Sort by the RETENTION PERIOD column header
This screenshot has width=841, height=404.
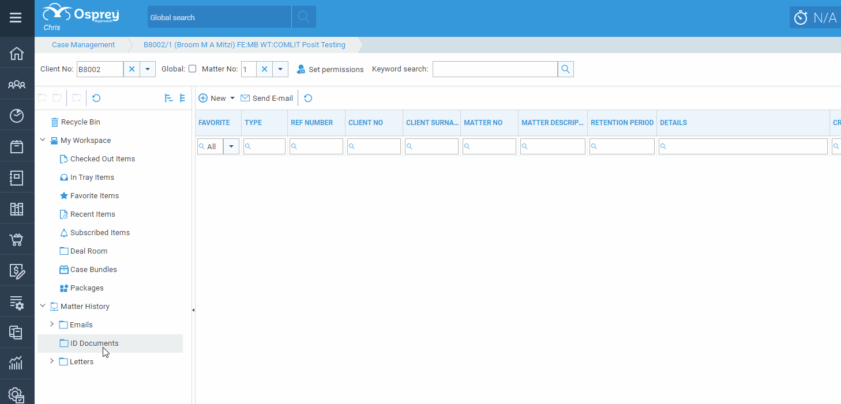pos(622,123)
